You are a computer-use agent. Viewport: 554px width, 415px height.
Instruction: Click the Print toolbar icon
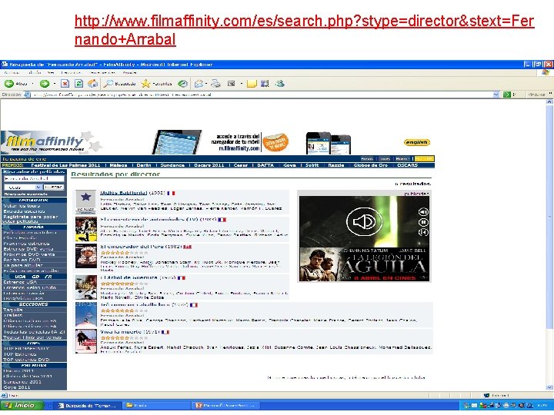click(x=215, y=84)
